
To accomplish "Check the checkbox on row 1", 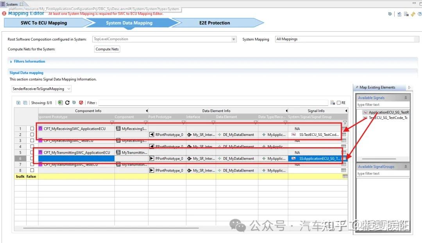I will click(x=32, y=128).
